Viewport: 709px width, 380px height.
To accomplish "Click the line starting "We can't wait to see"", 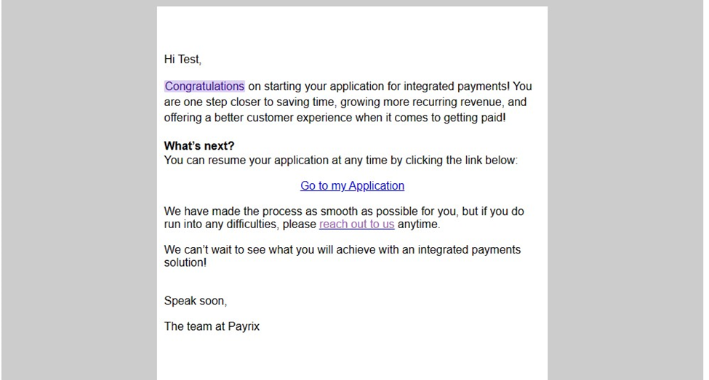I will click(343, 250).
